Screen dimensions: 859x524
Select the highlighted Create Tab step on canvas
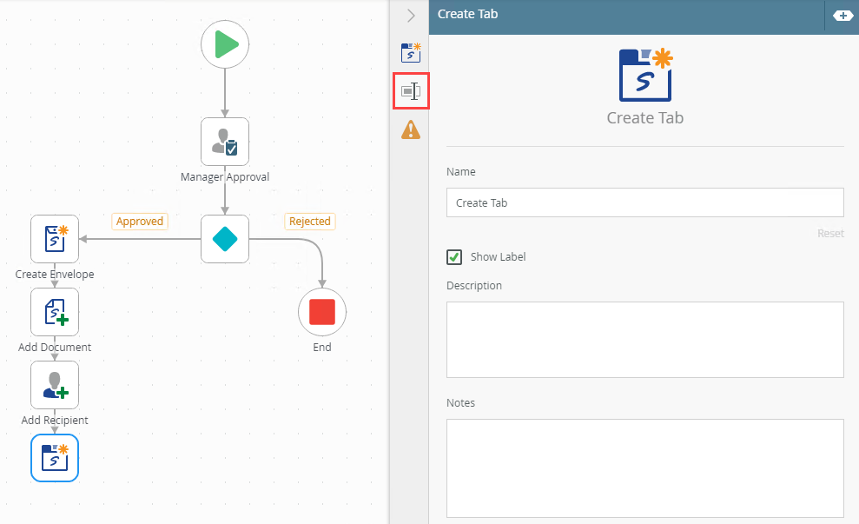[55, 458]
